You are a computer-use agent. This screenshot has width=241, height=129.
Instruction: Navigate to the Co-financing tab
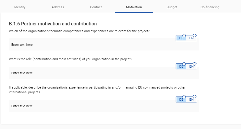(210, 7)
